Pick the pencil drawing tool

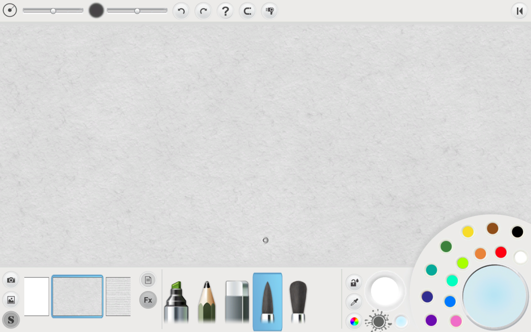207,302
